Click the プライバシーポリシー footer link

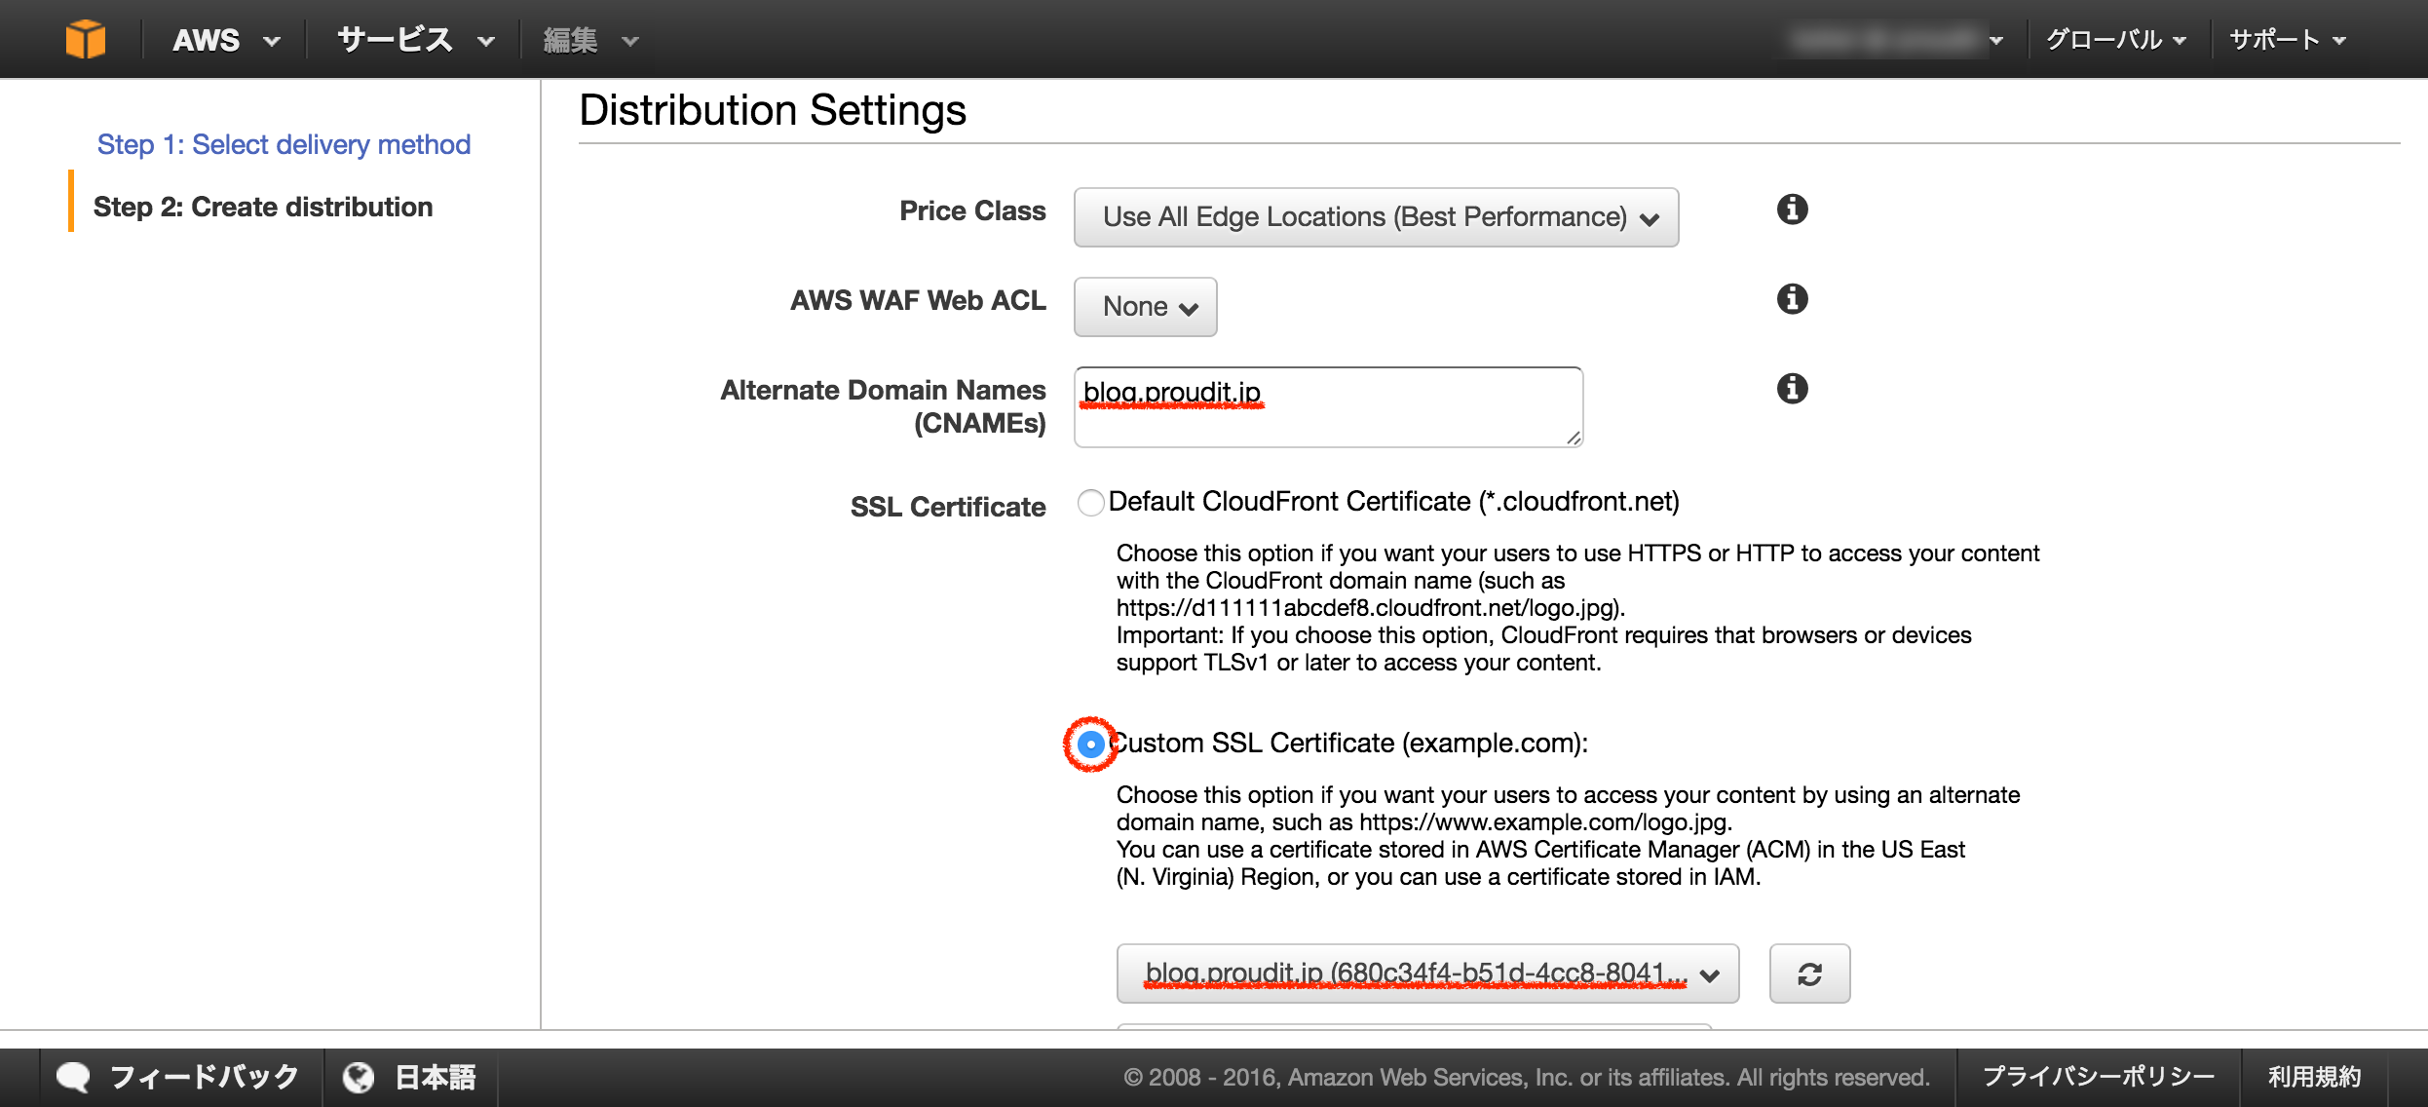2099,1077
